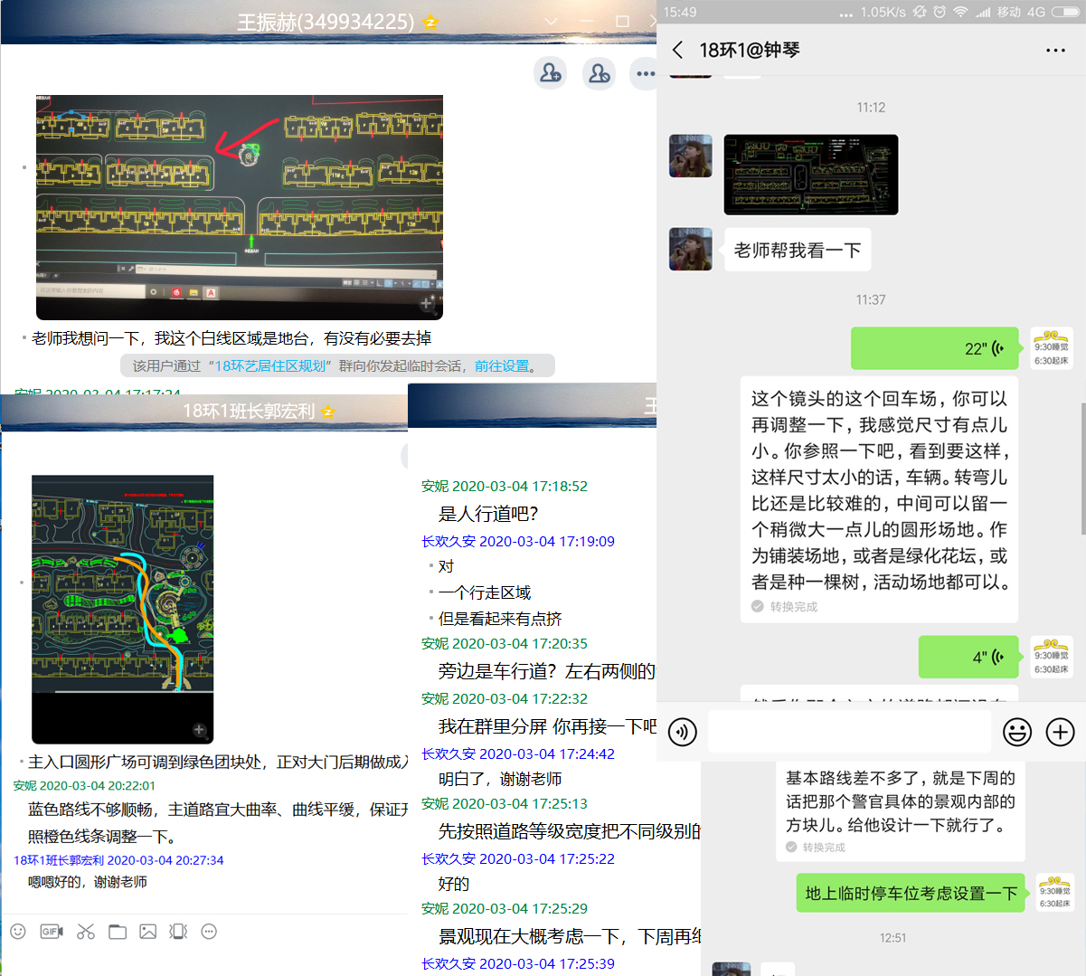Click the block user icon in QQ header
This screenshot has width=1086, height=976.
coord(598,73)
